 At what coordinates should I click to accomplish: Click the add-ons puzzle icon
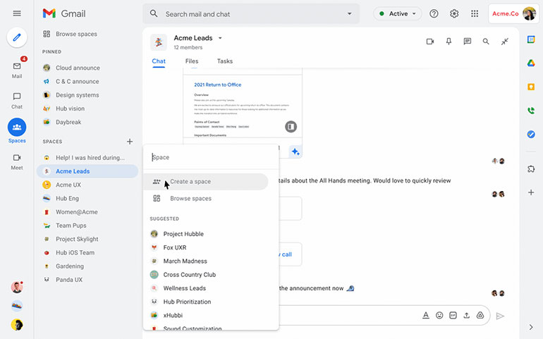[531, 169]
